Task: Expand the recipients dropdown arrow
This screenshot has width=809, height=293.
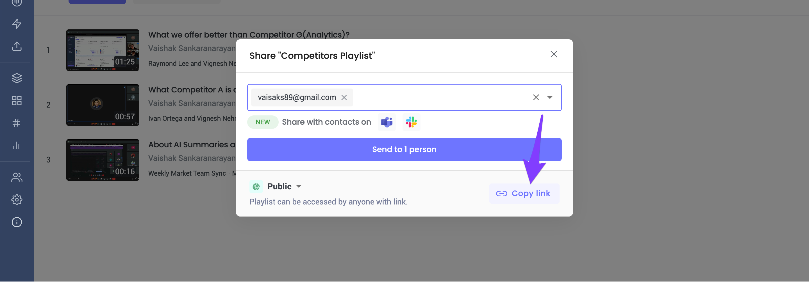Action: (550, 98)
